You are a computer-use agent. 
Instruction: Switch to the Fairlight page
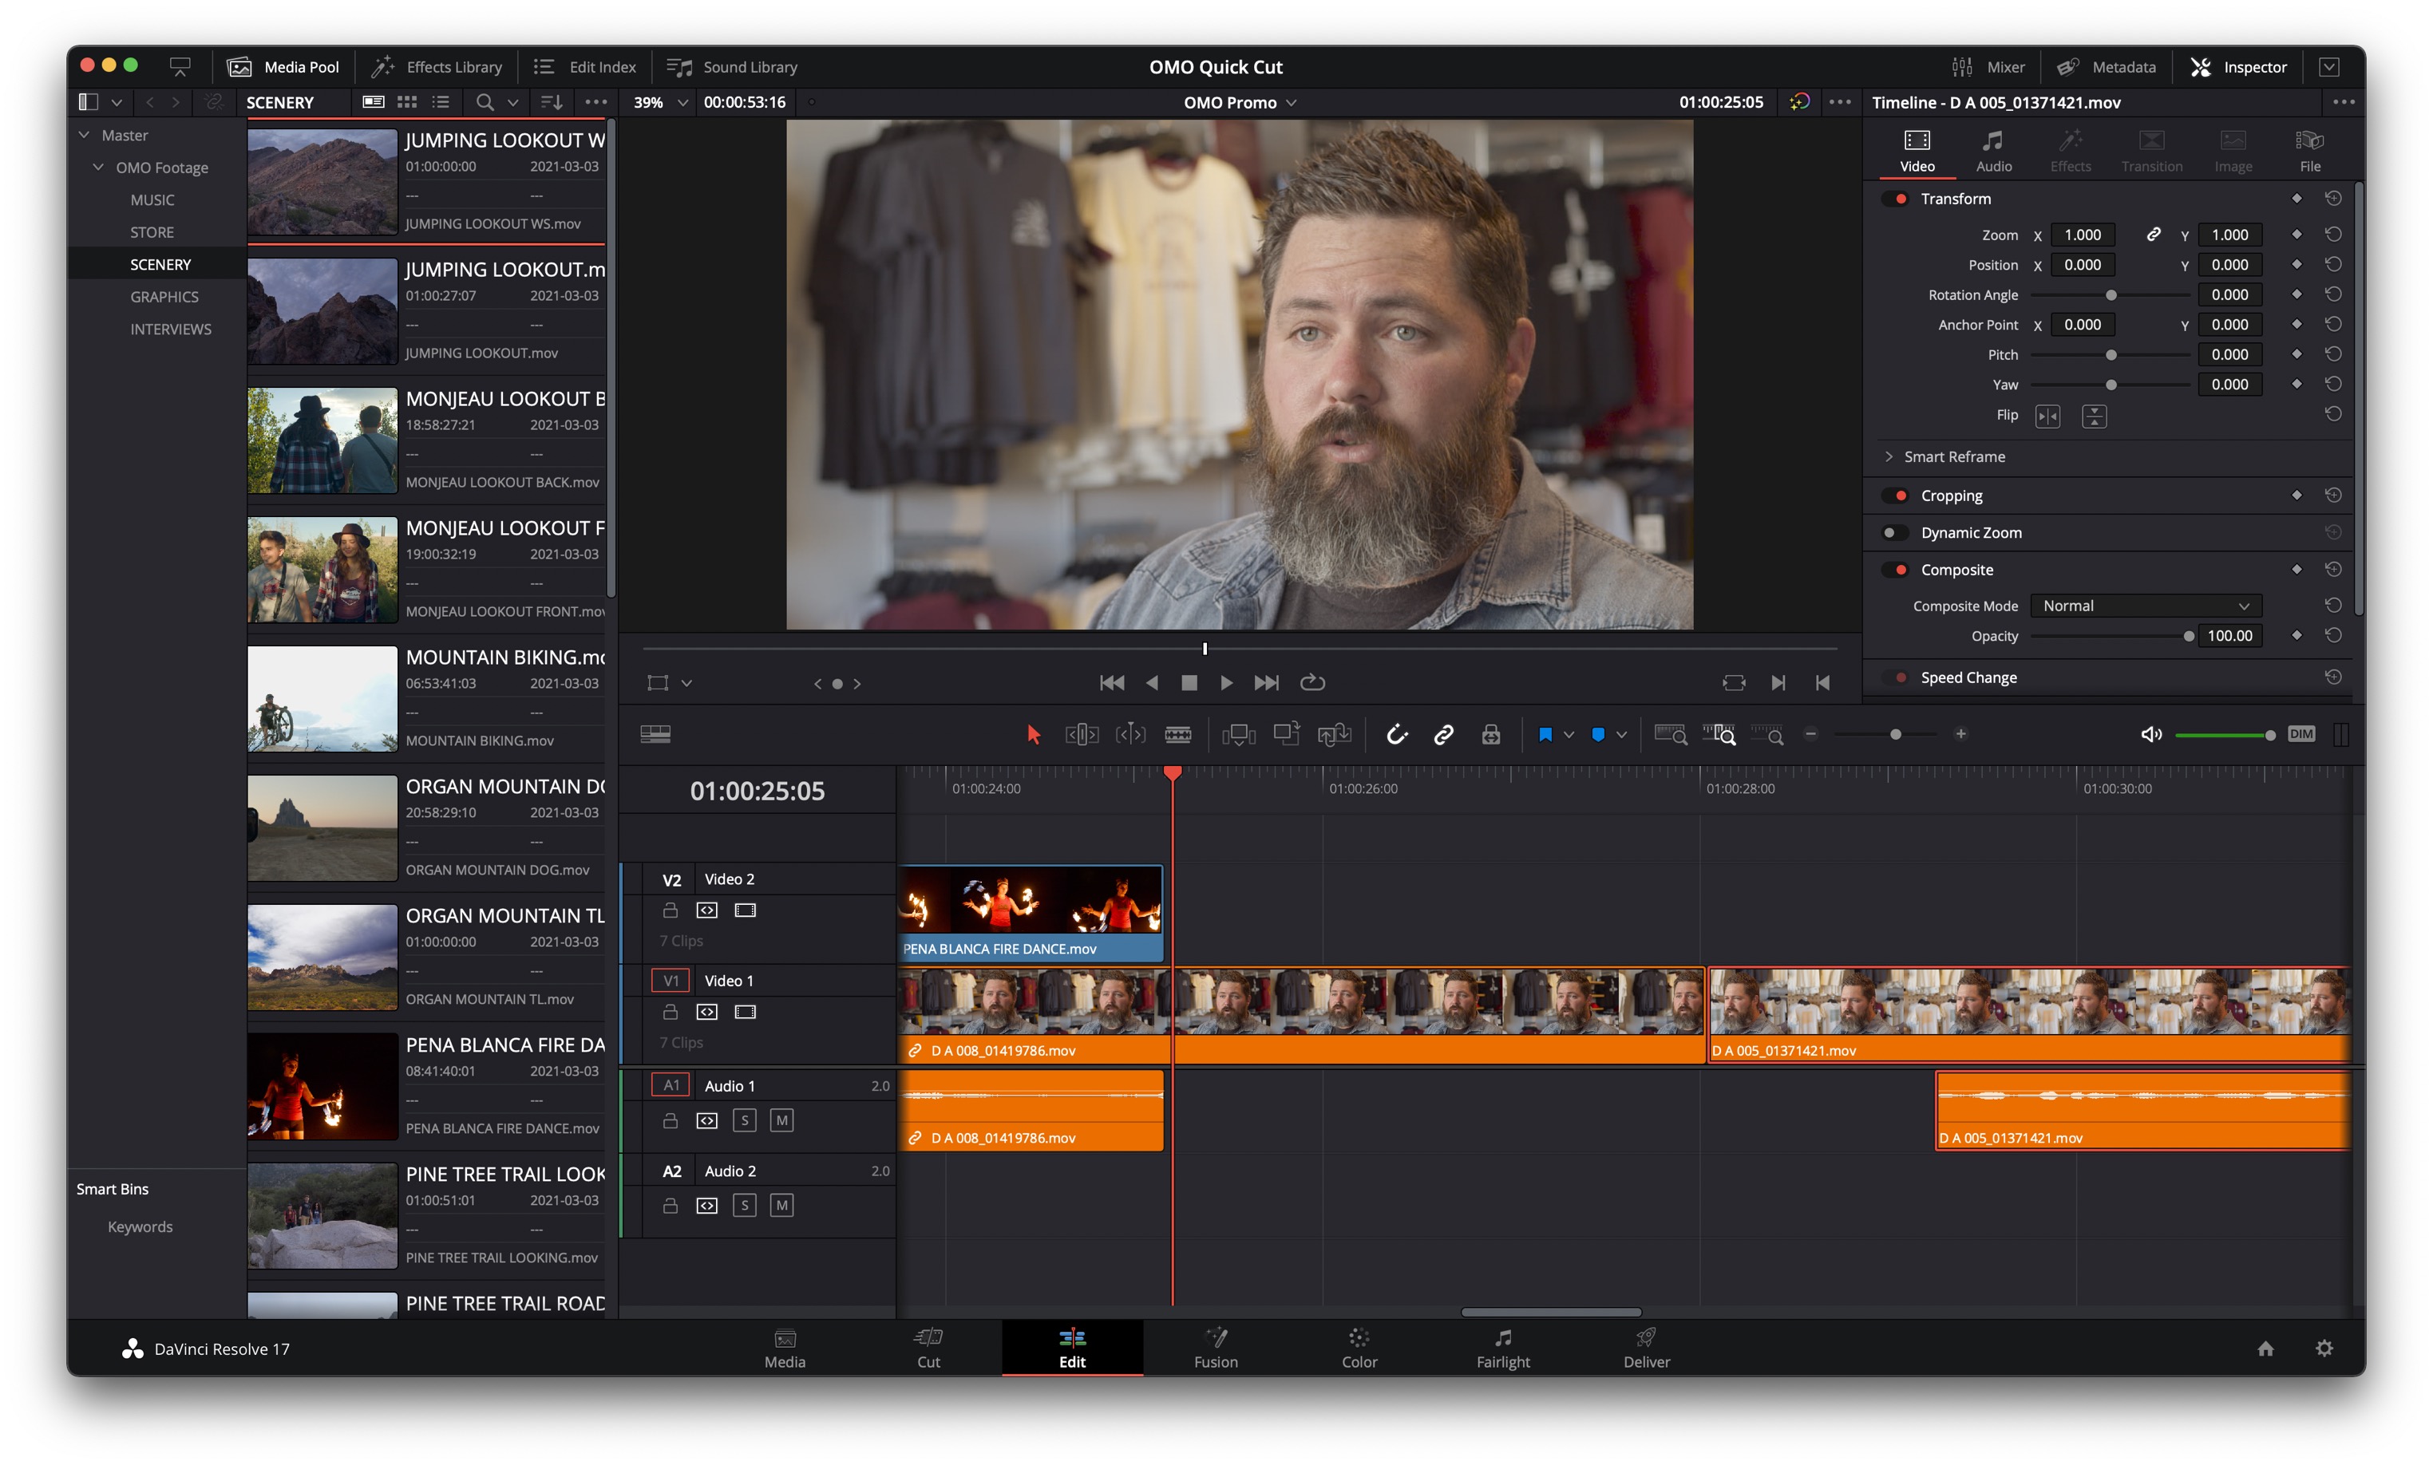pyautogui.click(x=1503, y=1348)
